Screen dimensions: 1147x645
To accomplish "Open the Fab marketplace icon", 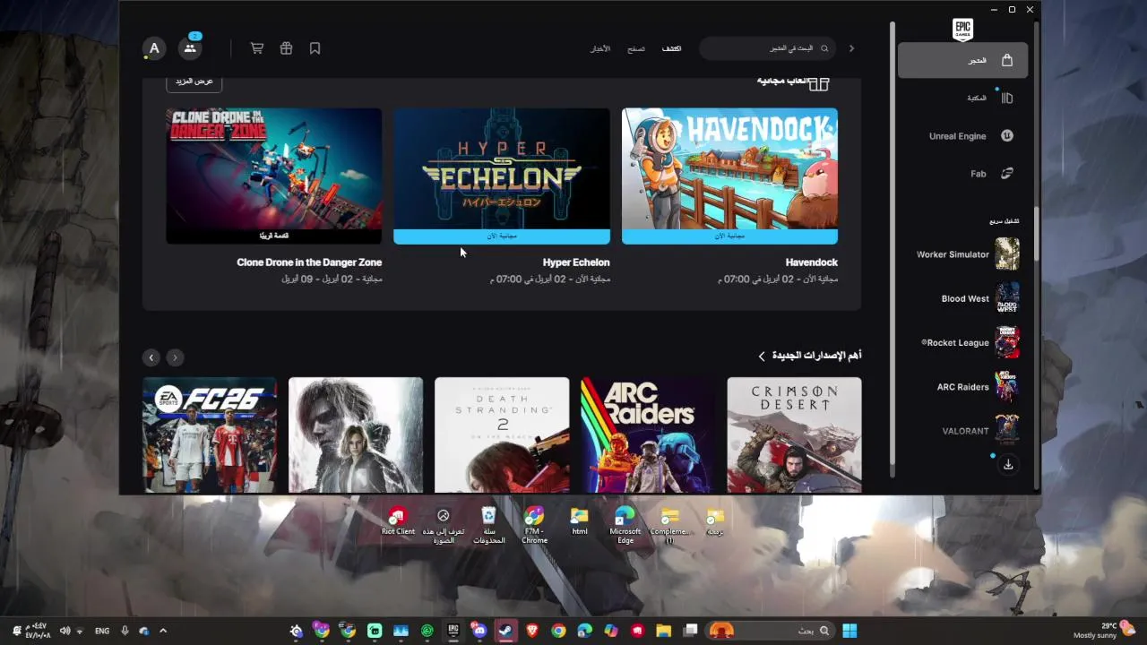I will (1007, 174).
